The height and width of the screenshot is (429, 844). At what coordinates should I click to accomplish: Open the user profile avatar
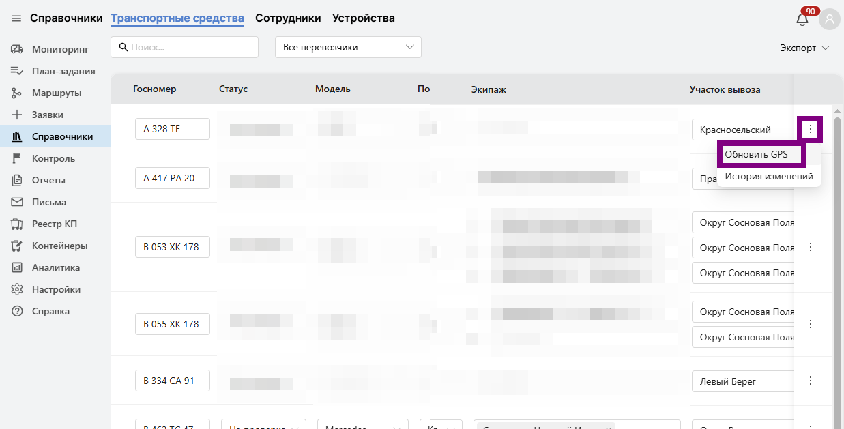[x=830, y=19]
